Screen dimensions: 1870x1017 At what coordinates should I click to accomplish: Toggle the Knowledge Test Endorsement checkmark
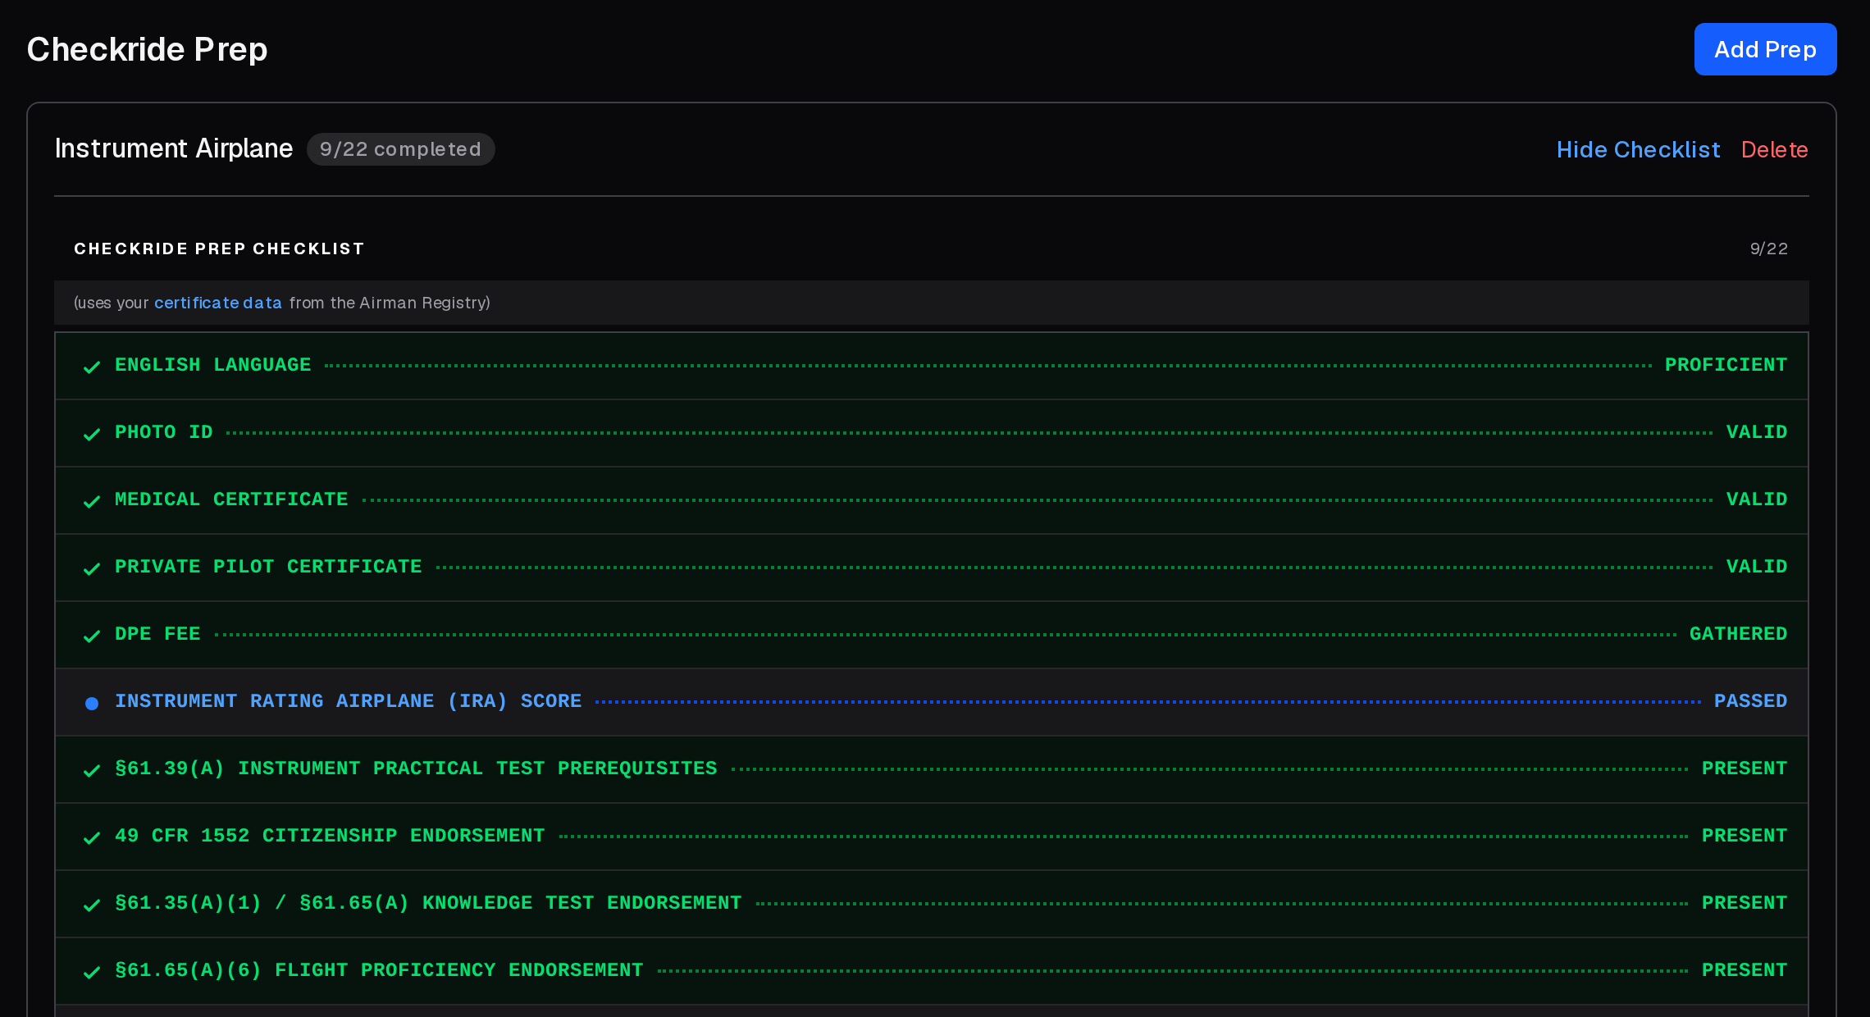92,905
